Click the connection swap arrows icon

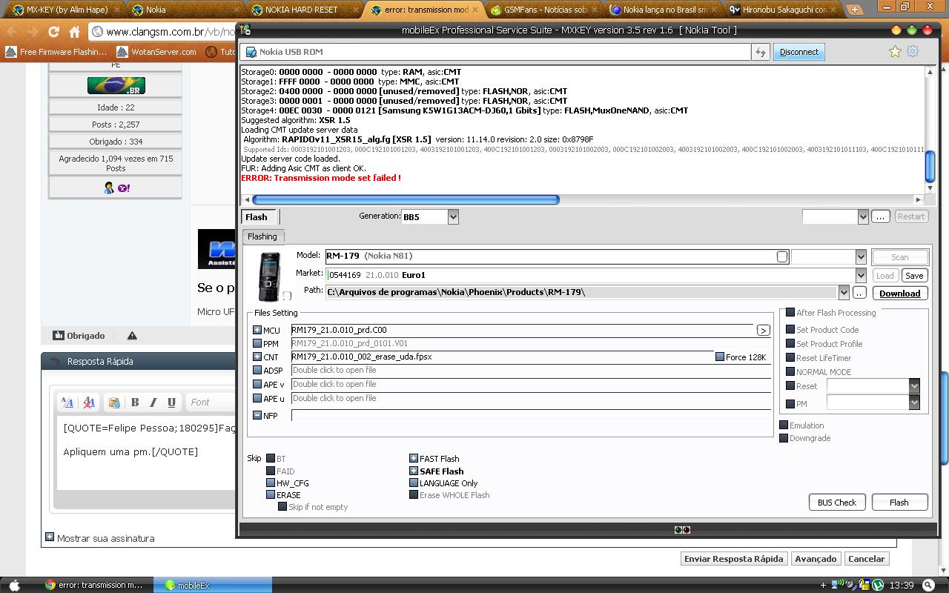click(760, 52)
